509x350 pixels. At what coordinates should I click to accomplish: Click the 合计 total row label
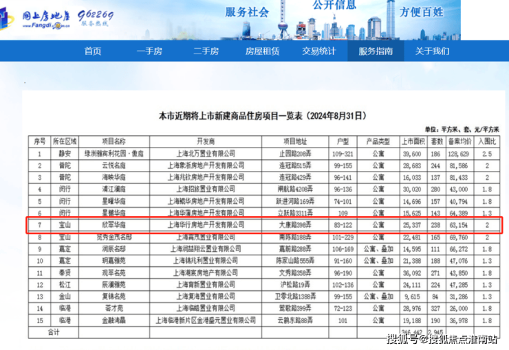[54, 332]
